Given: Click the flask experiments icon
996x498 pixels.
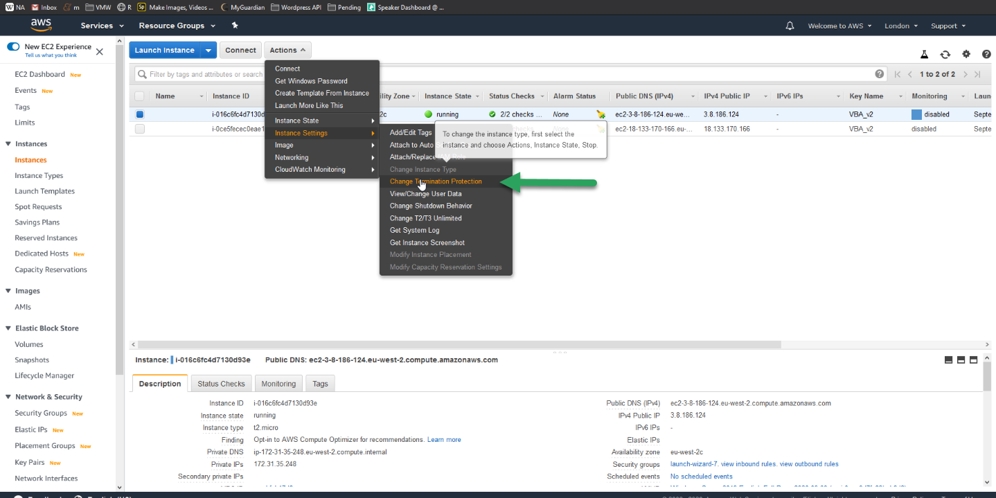Looking at the screenshot, I should (924, 54).
